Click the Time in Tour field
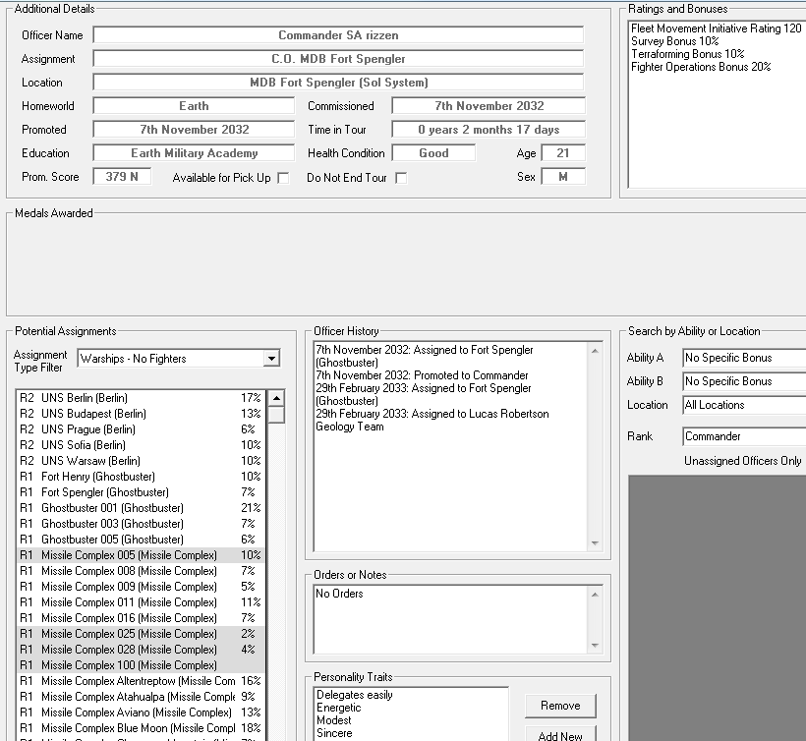Image resolution: width=806 pixels, height=741 pixels. point(489,130)
